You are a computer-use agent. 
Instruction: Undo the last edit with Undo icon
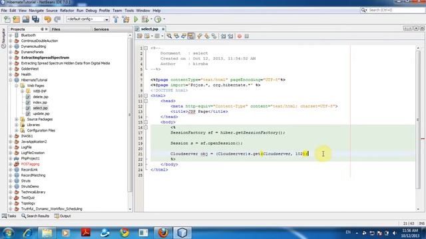click(48, 19)
